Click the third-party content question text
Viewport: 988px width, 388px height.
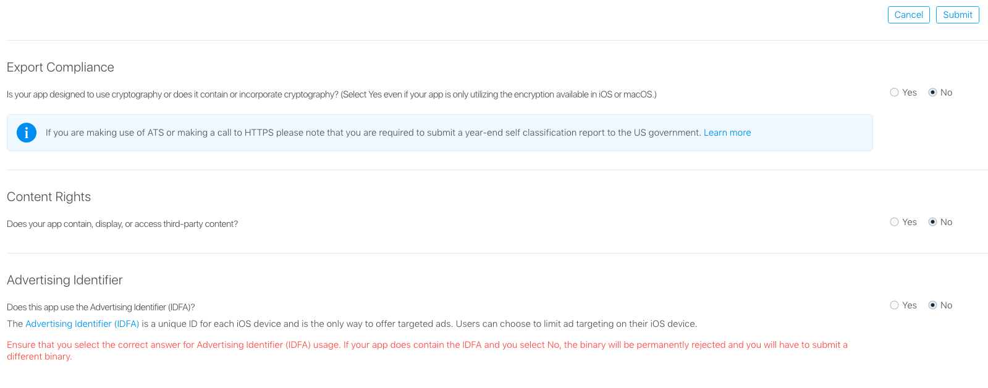pyautogui.click(x=122, y=224)
